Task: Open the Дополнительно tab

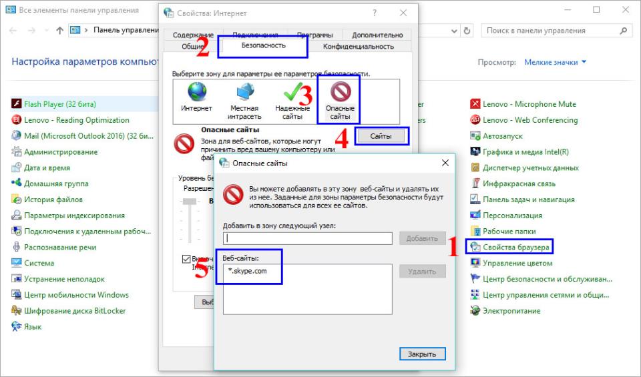Action: click(377, 35)
